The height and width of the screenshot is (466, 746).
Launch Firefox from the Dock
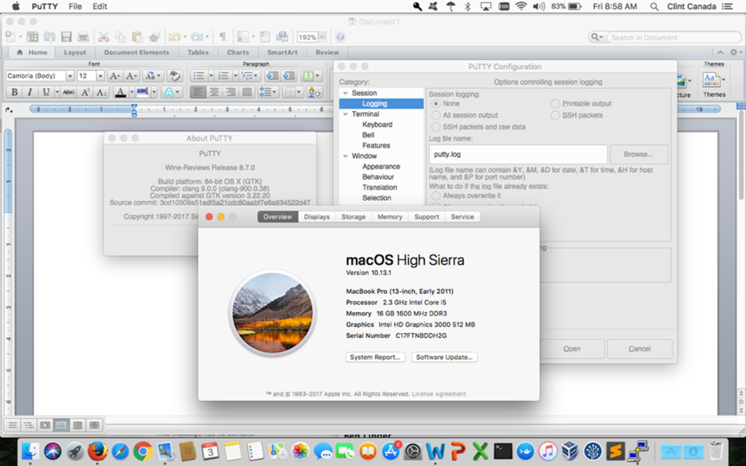tap(98, 452)
